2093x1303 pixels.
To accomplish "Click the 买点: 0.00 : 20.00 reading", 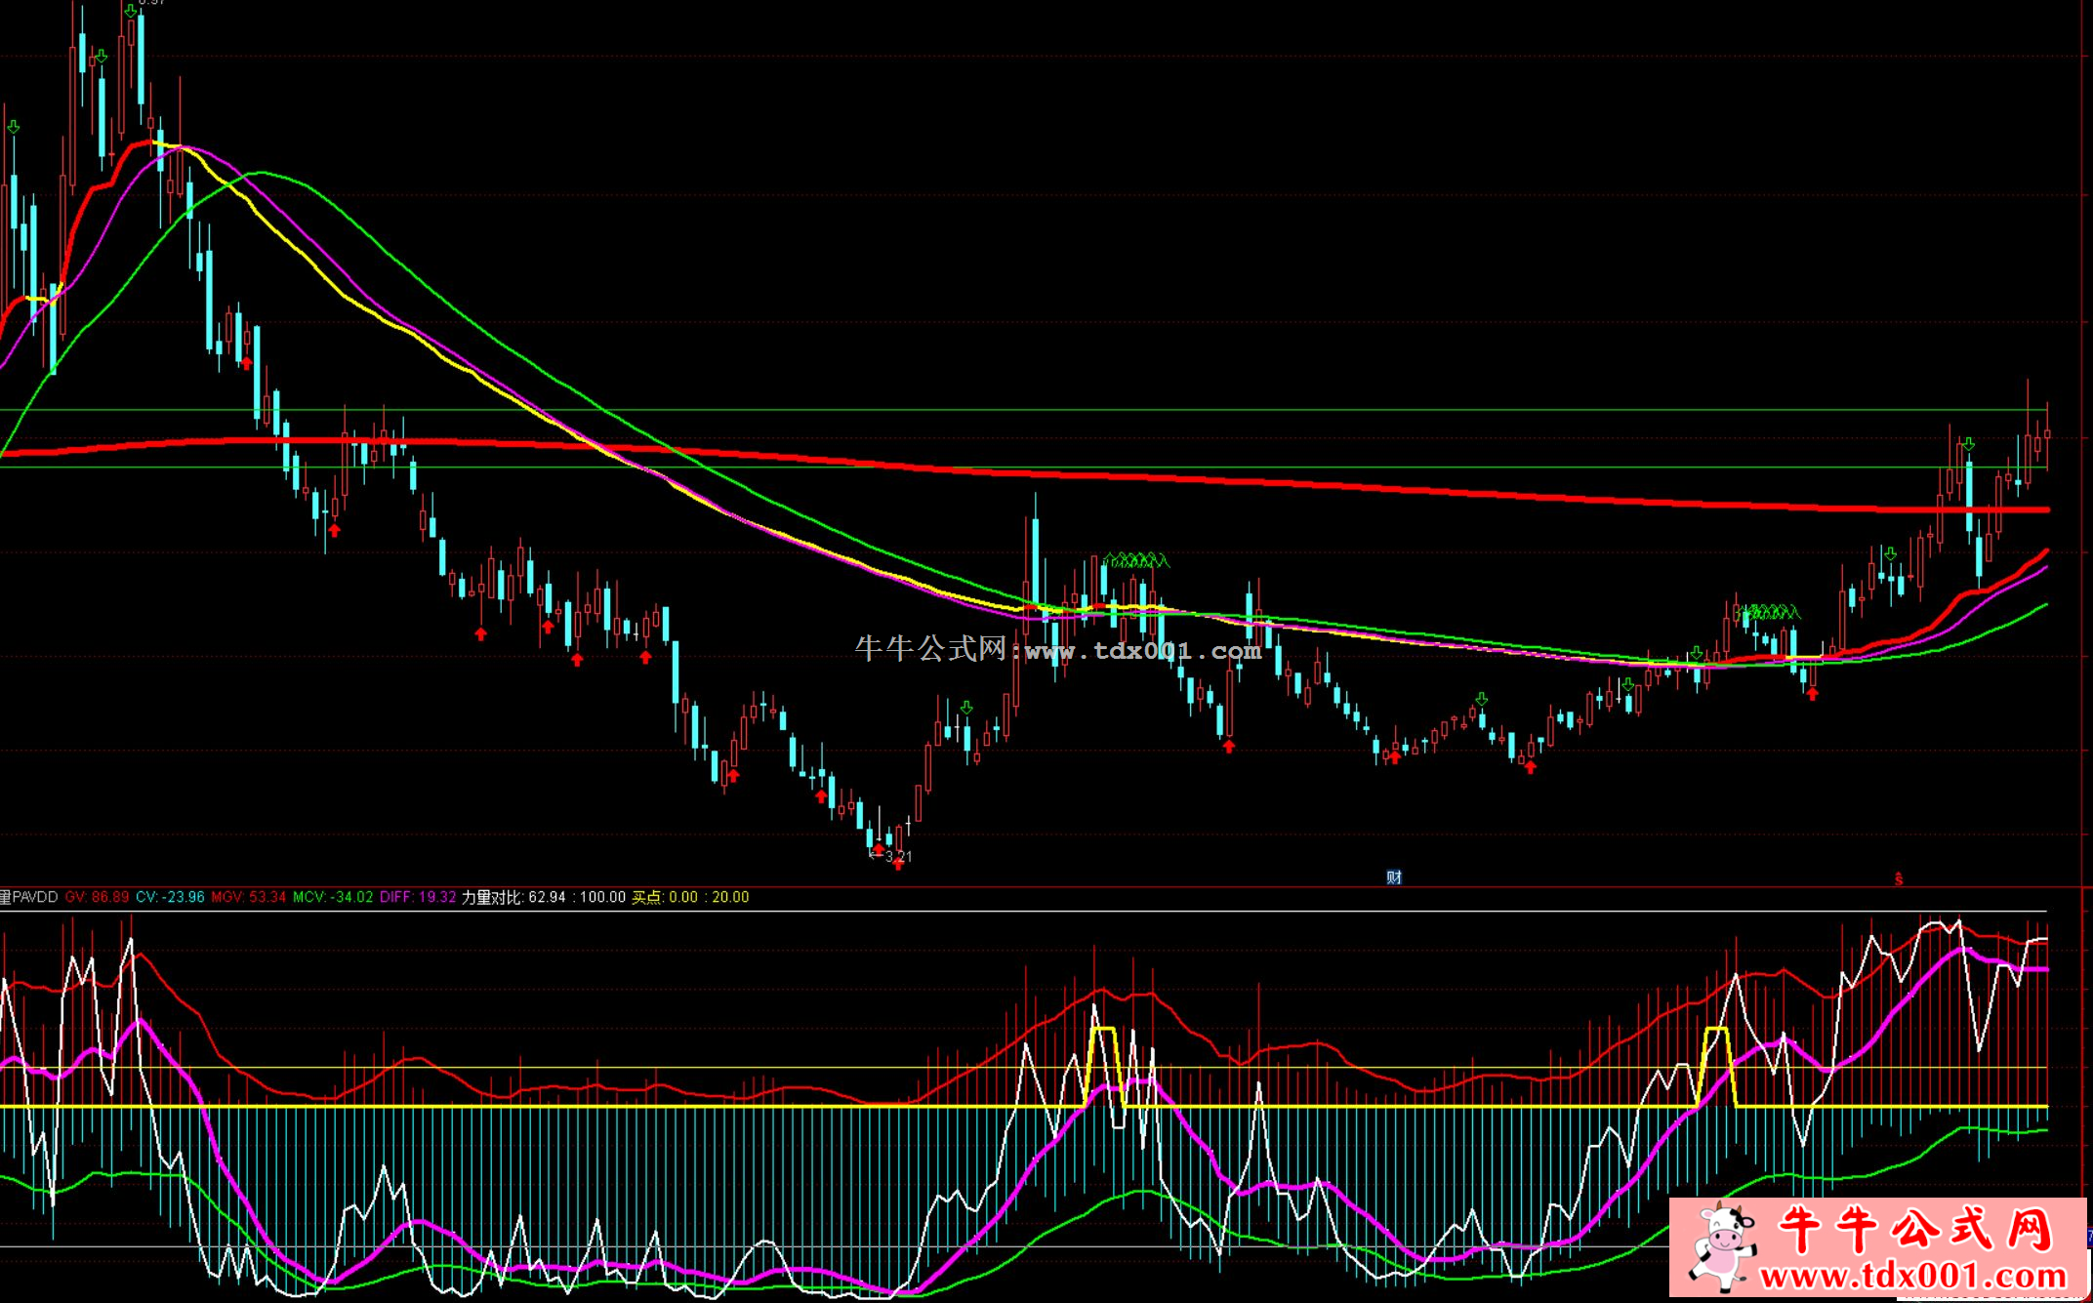I will point(690,897).
